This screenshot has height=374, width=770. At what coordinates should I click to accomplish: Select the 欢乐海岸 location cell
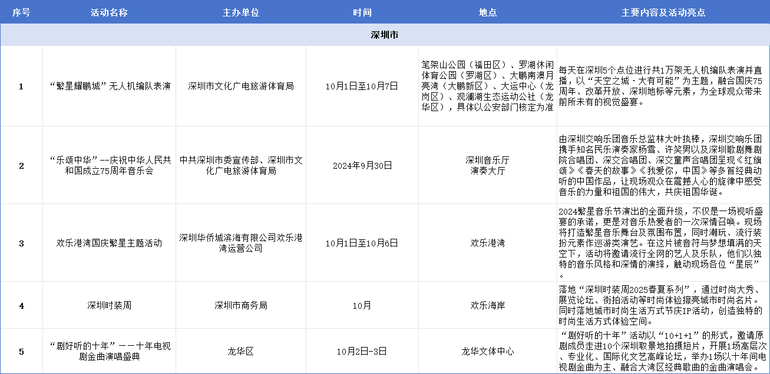point(487,305)
